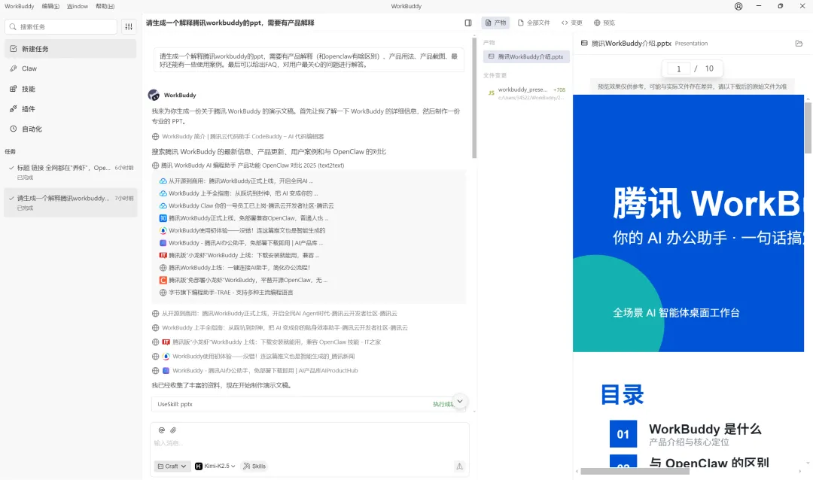Click the filter settings icon next to search
Viewport: 813px width, 480px height.
129,26
